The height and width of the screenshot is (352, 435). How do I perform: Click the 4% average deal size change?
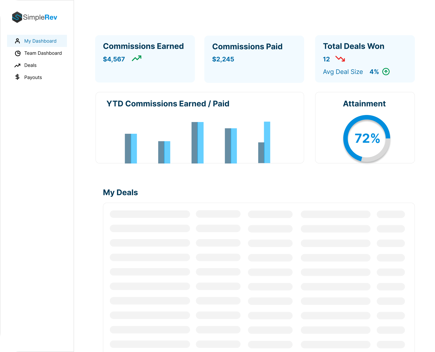374,72
